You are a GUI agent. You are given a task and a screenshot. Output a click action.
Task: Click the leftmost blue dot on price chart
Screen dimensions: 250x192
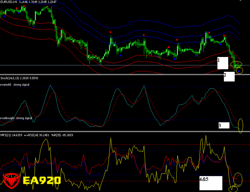point(4,16)
